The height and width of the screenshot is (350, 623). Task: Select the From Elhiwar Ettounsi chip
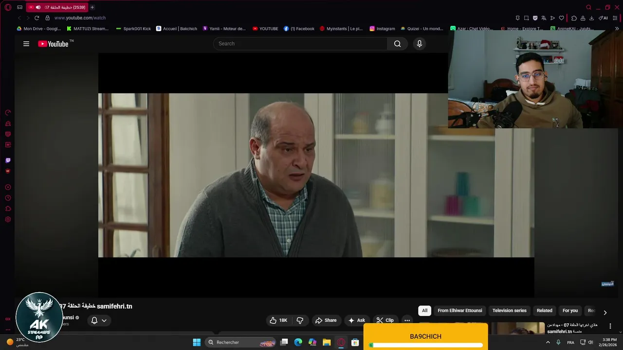point(460,311)
